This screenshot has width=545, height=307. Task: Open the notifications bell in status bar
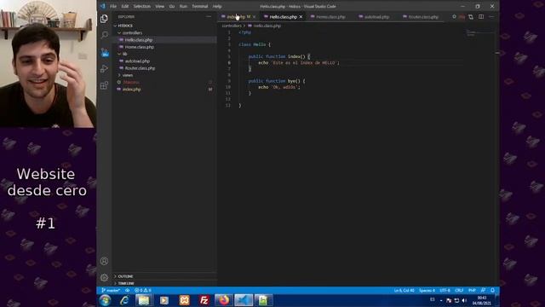click(492, 290)
